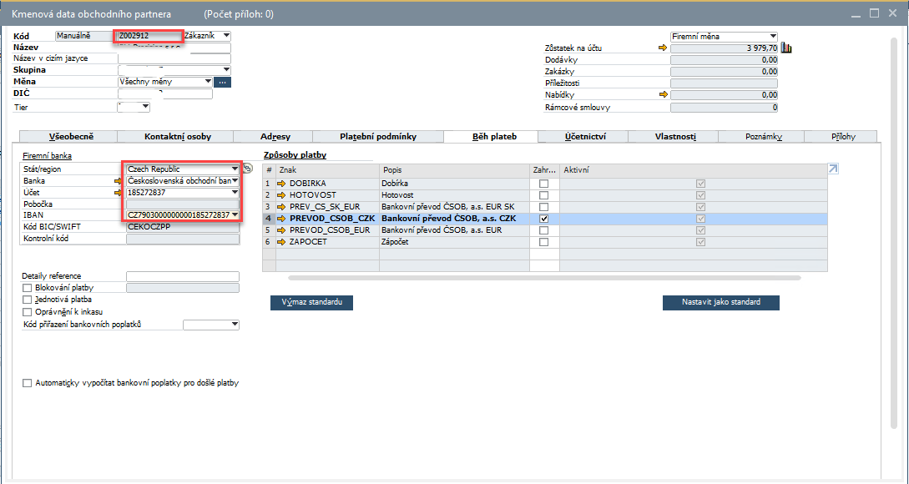
Task: Uncheck Zahrnout for PREVOD_CSOB_CZK
Action: click(543, 219)
